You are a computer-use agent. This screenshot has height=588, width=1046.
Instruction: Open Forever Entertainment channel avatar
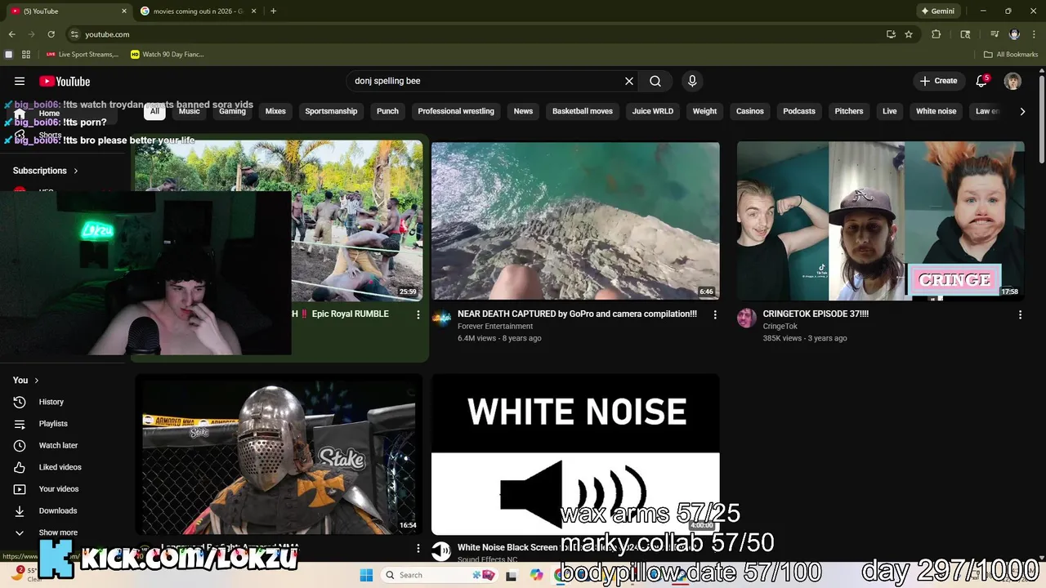coord(441,318)
